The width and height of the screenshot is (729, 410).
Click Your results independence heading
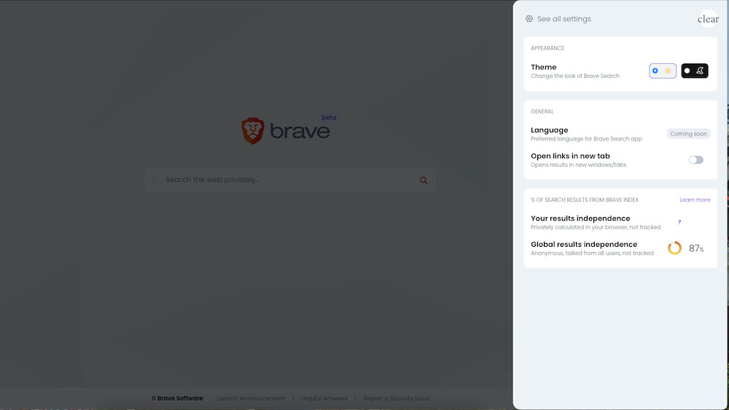(x=580, y=218)
